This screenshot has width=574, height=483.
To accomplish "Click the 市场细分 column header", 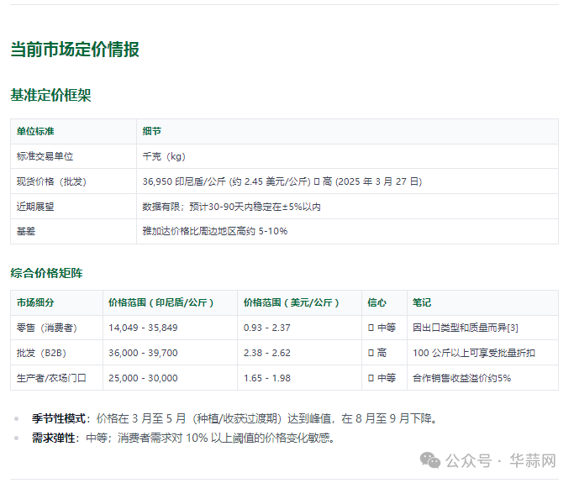I will [x=35, y=302].
